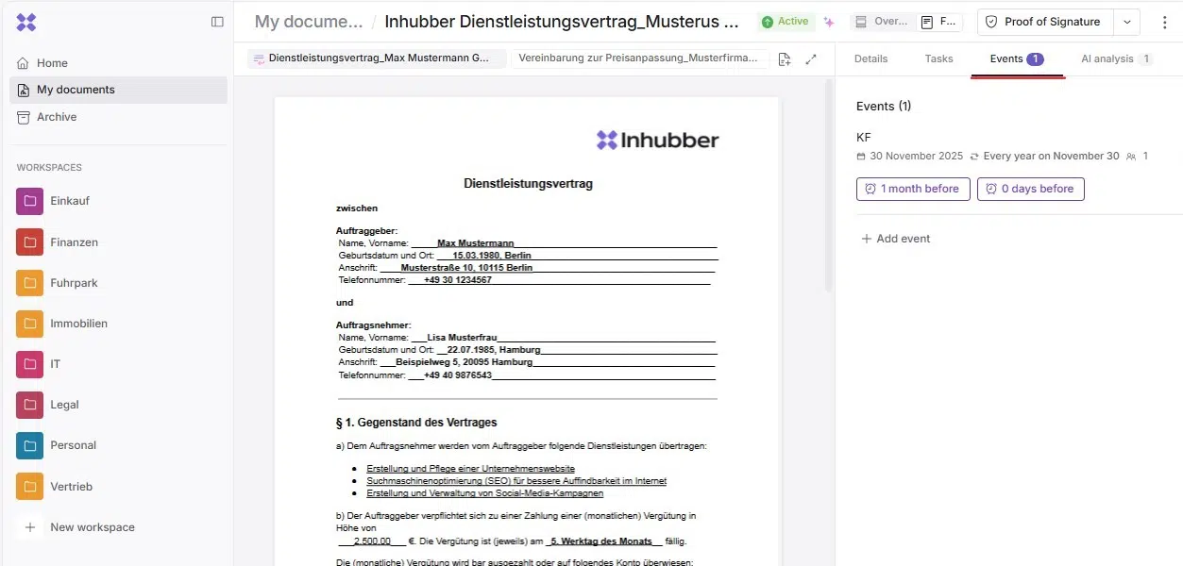Click the Active status badge
Viewport: 1183px width, 566px height.
[786, 22]
